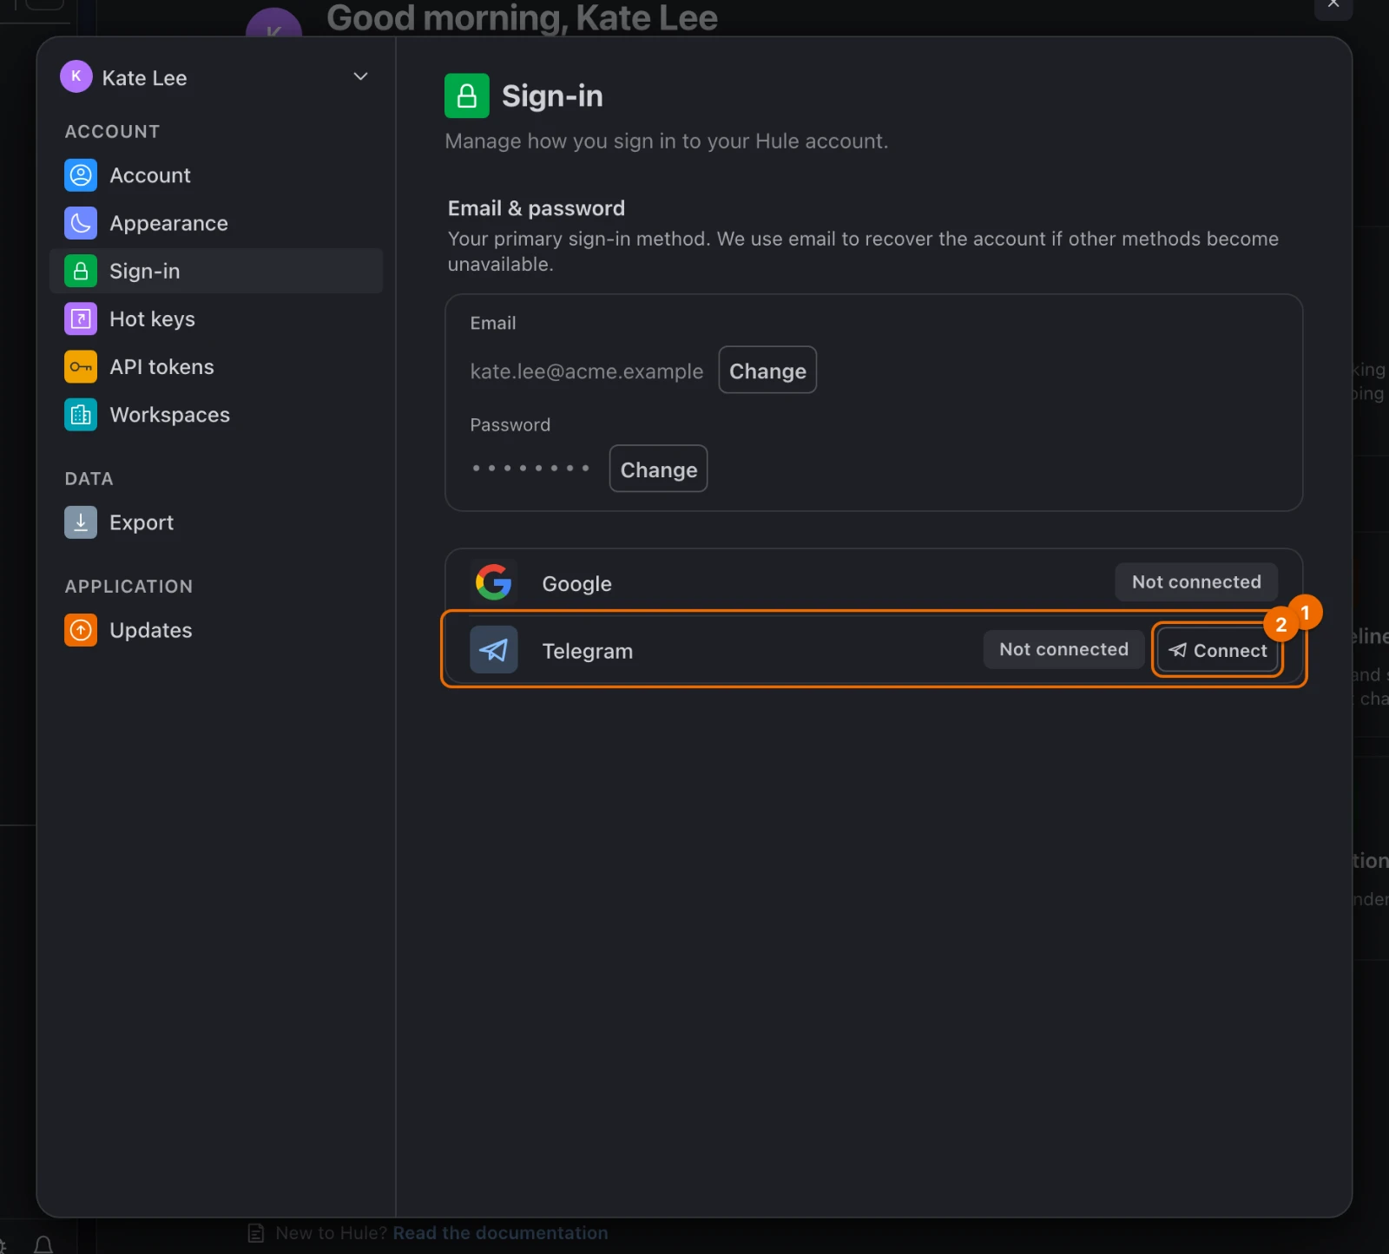Click the Account person icon in sidebar
This screenshot has height=1254, width=1389.
click(81, 175)
